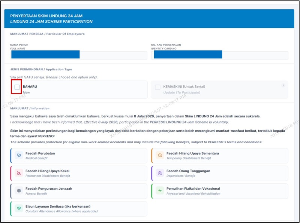Select the 'Physical and Vocational Rehabilitation' subtitle text
Screen dimensions: 300x223
(193, 193)
